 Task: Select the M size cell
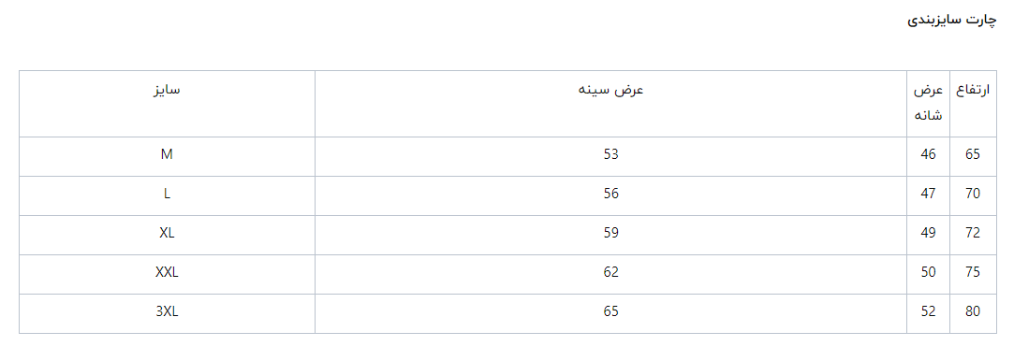click(x=167, y=155)
